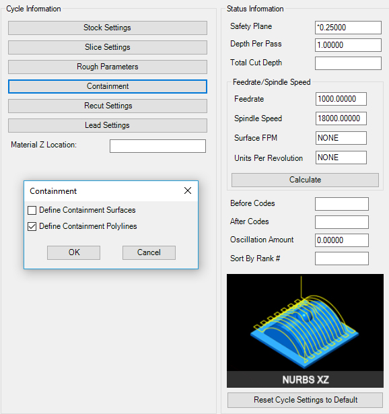Click the Status Information heading
The height and width of the screenshot is (414, 389).
coord(255,9)
